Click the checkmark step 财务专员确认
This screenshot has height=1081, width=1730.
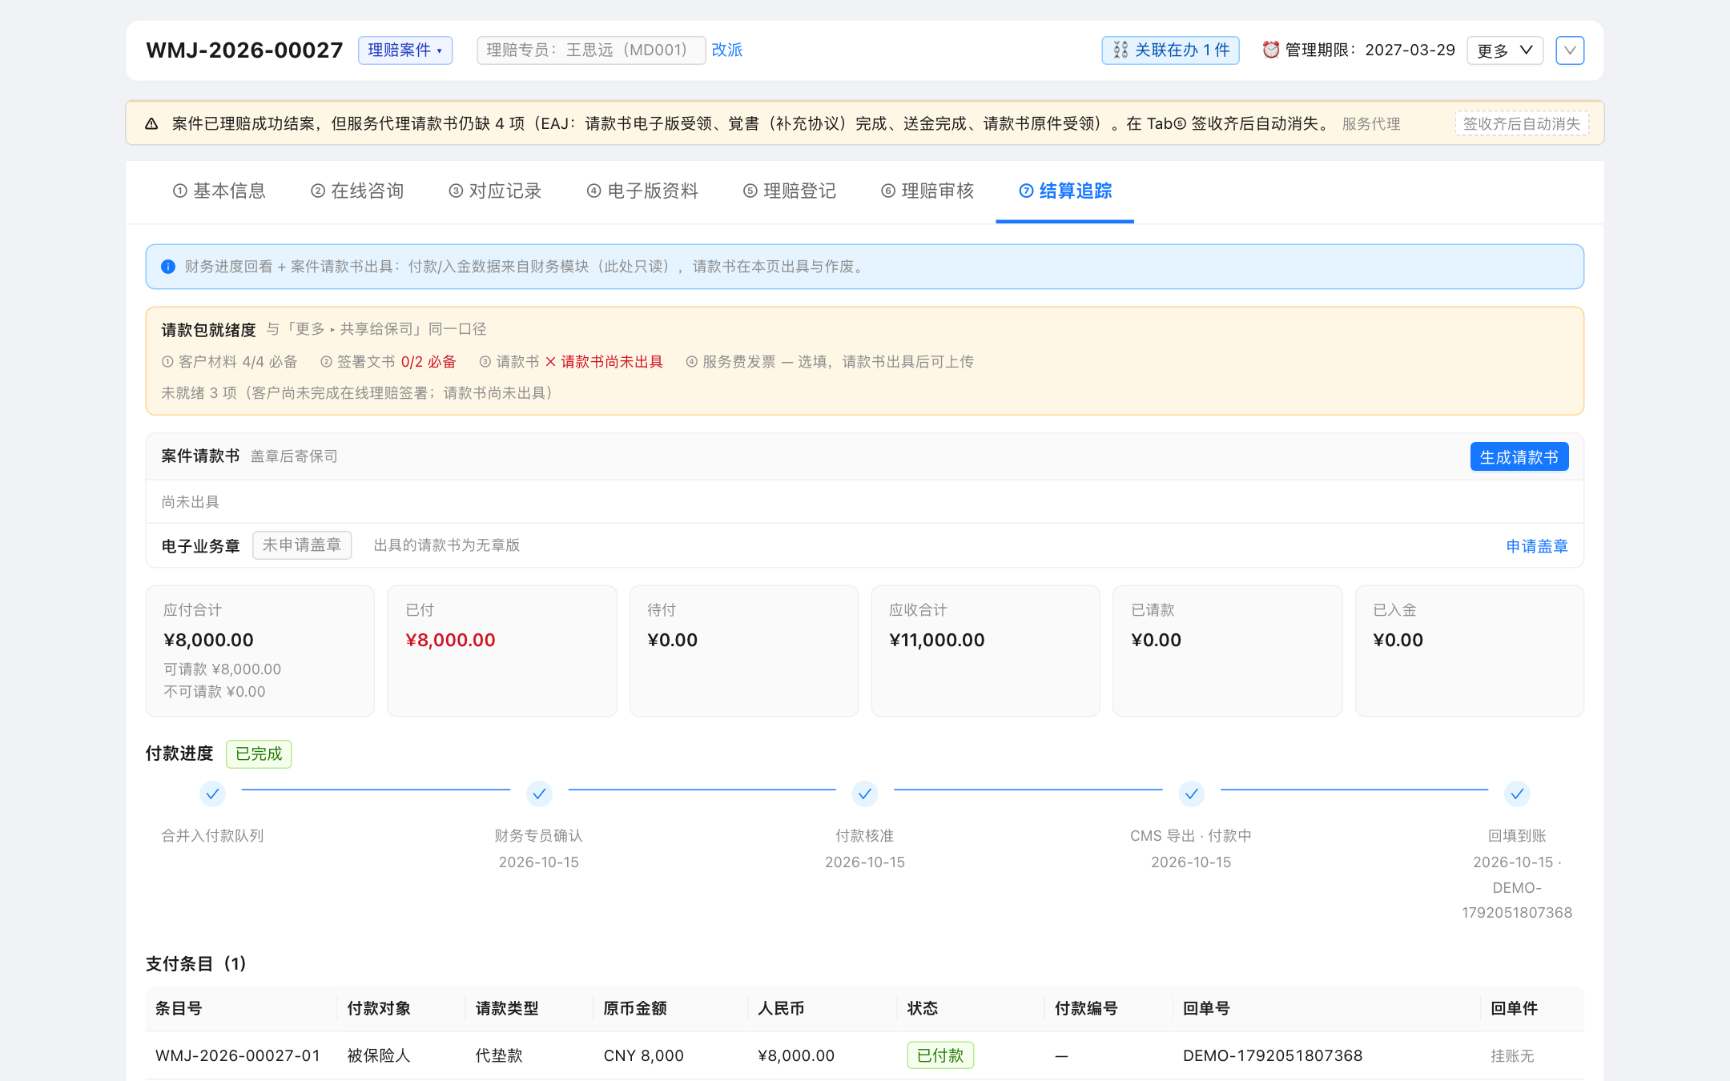539,794
